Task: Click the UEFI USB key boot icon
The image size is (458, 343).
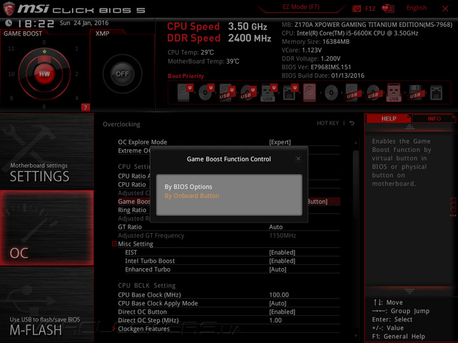Action: (268, 93)
